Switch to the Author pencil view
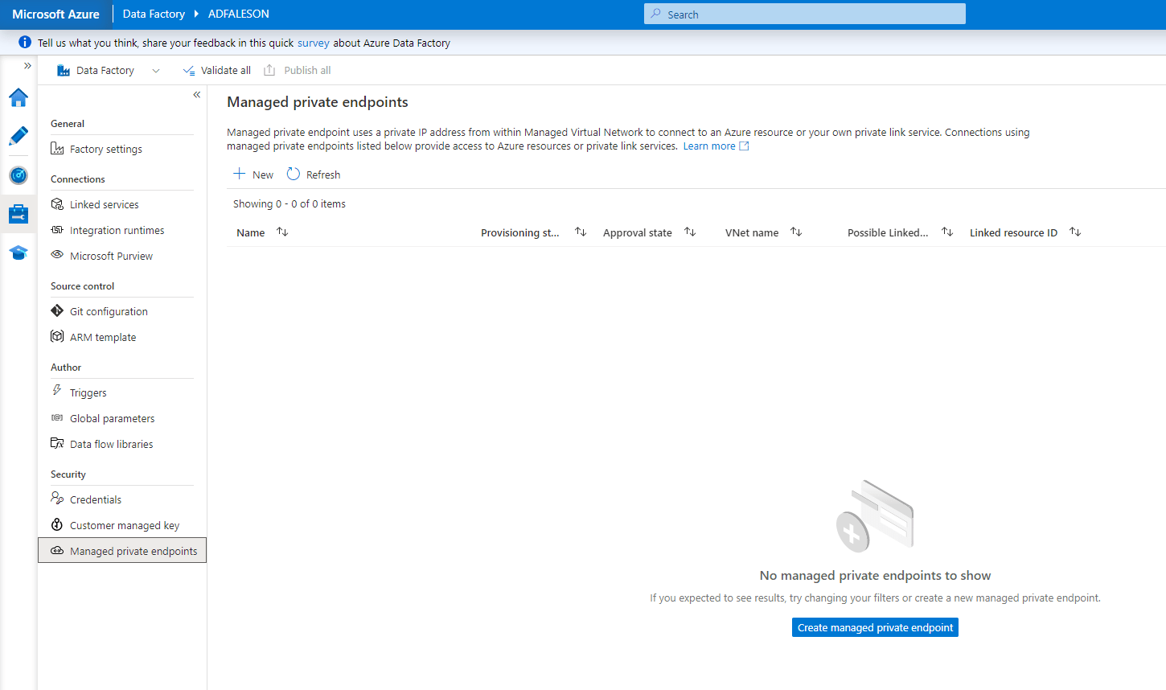The height and width of the screenshot is (690, 1166). coord(18,136)
